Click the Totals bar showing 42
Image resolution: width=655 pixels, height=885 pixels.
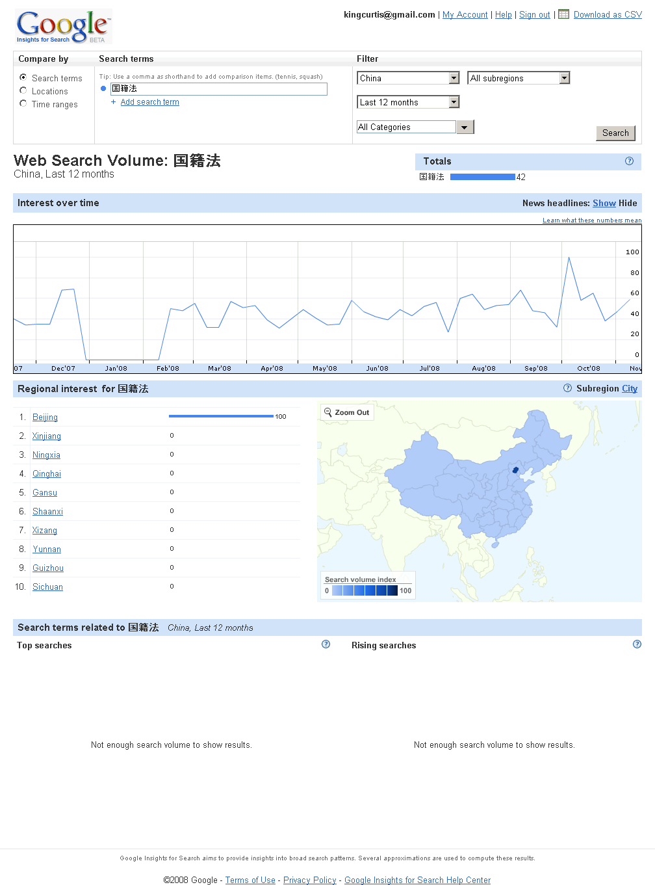click(x=482, y=177)
